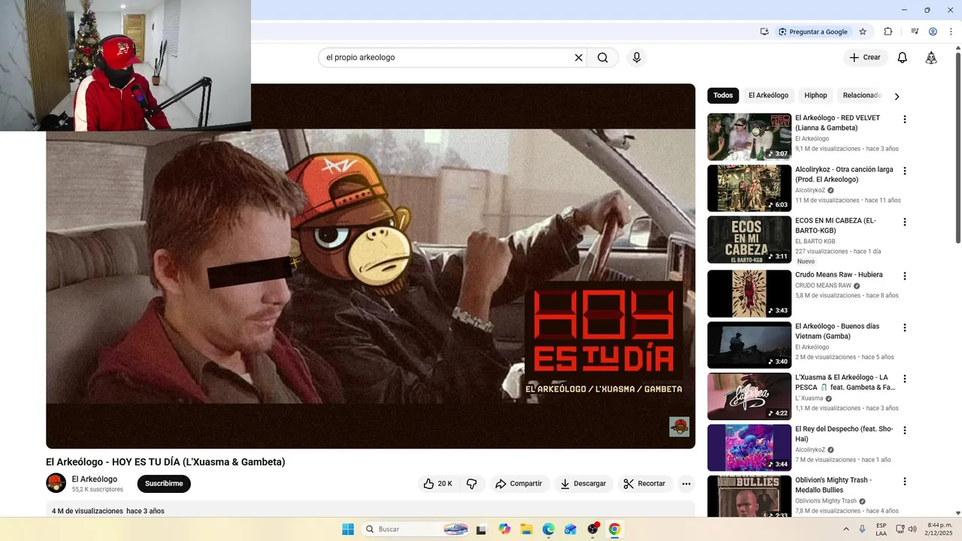Open Chrome extensions puzzle icon
The height and width of the screenshot is (541, 962).
[x=888, y=32]
